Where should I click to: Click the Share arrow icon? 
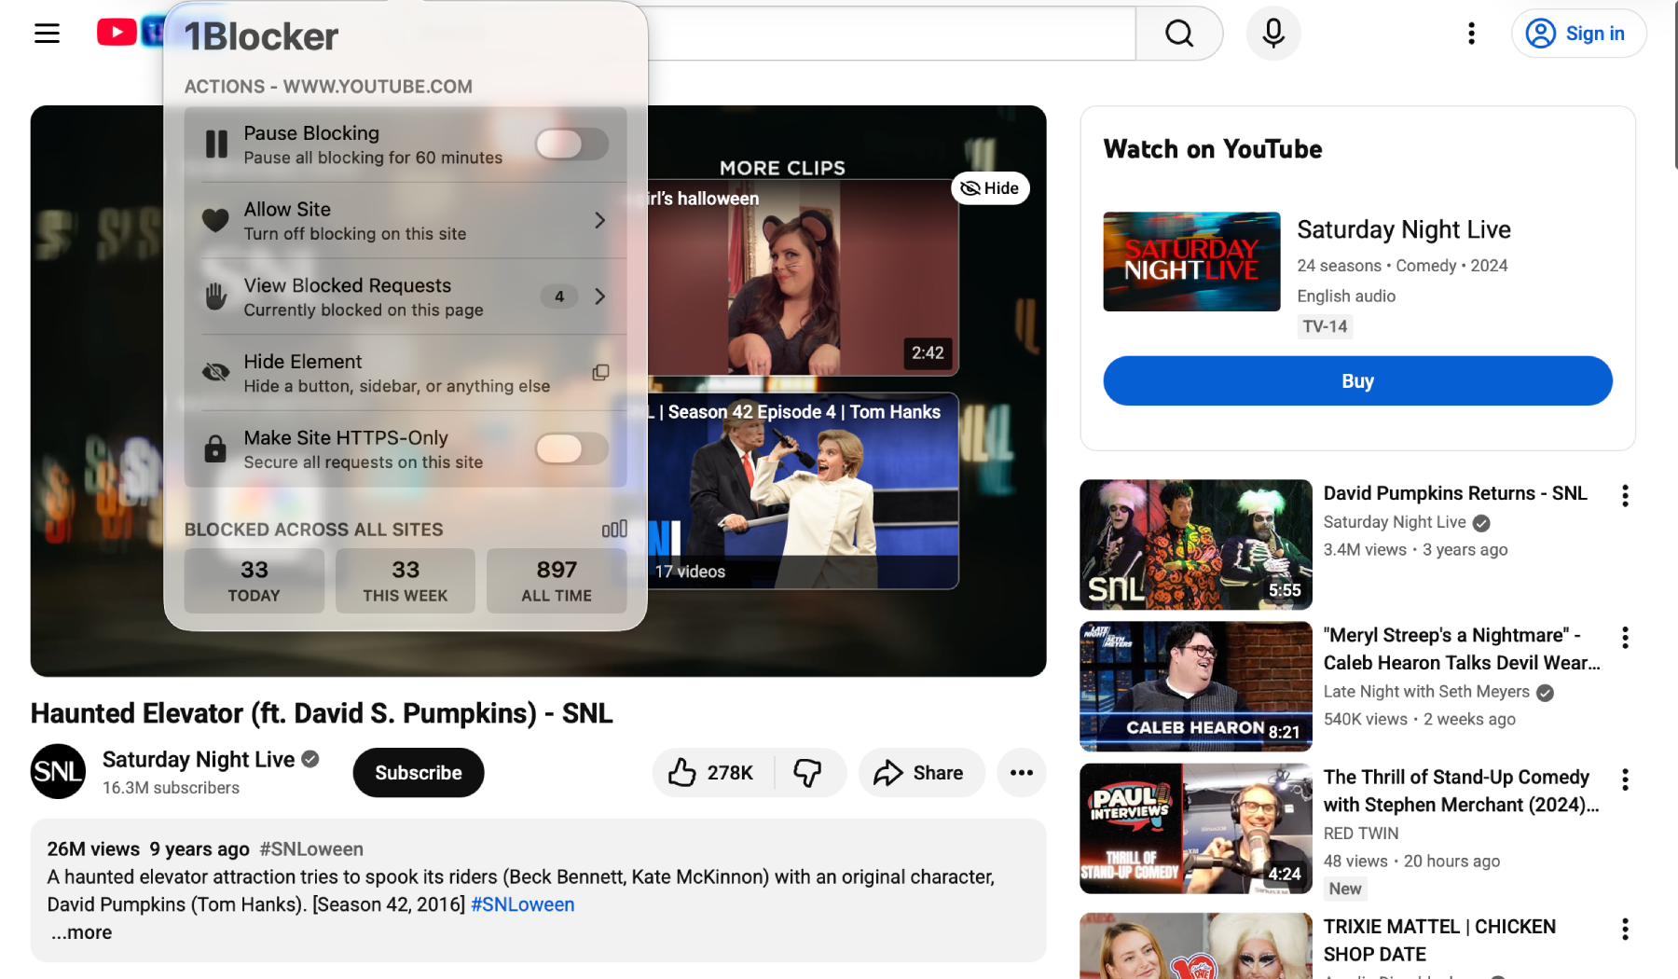(888, 772)
